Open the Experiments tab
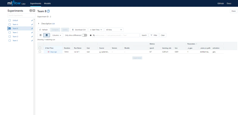This screenshot has height=115, width=238. click(36, 3)
